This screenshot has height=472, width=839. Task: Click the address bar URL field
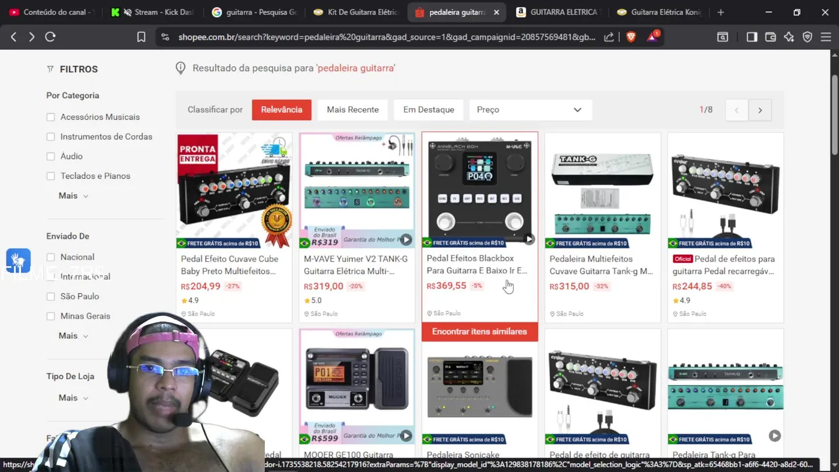387,37
